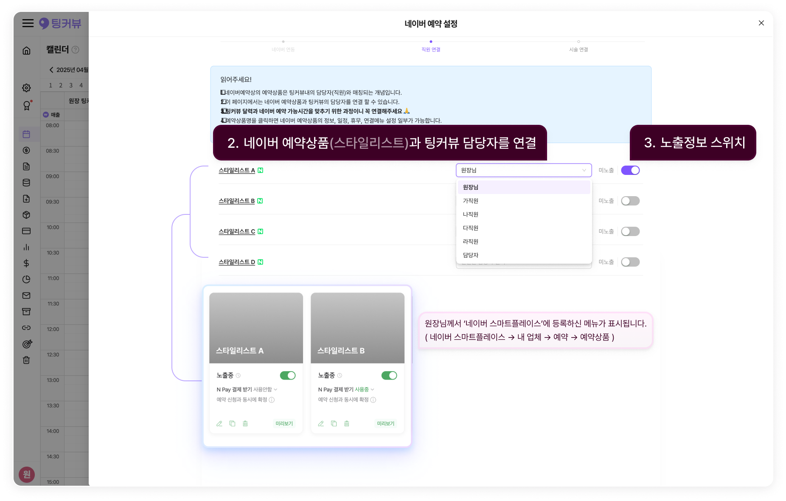This screenshot has width=786, height=501.
Task: Click help icon beside 캘린더
Action: coord(76,50)
